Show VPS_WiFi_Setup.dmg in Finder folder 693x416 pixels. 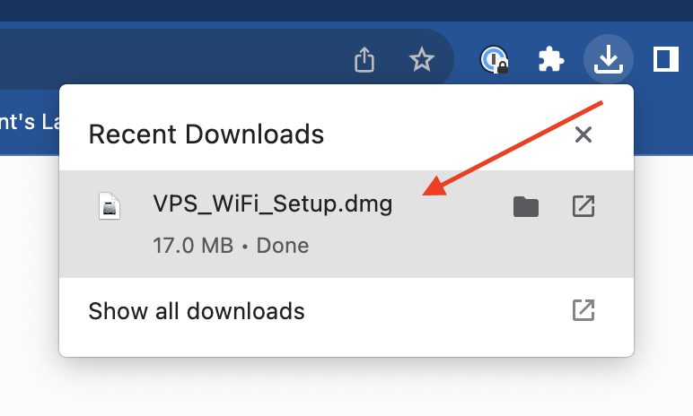525,207
